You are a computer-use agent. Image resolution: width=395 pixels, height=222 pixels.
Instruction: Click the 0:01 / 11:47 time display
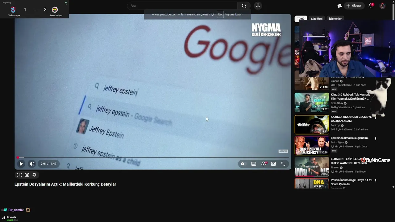(x=48, y=164)
